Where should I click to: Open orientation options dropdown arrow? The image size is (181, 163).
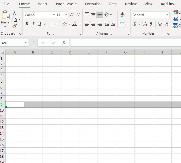[x=111, y=15]
